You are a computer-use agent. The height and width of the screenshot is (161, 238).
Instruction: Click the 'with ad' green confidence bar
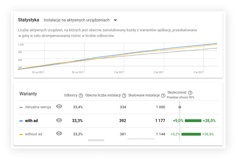click(x=193, y=121)
